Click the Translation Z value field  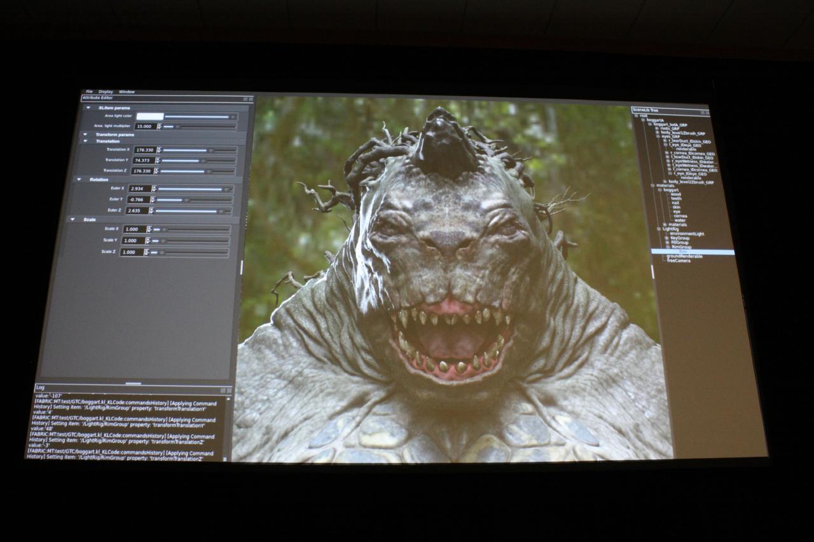(142, 171)
